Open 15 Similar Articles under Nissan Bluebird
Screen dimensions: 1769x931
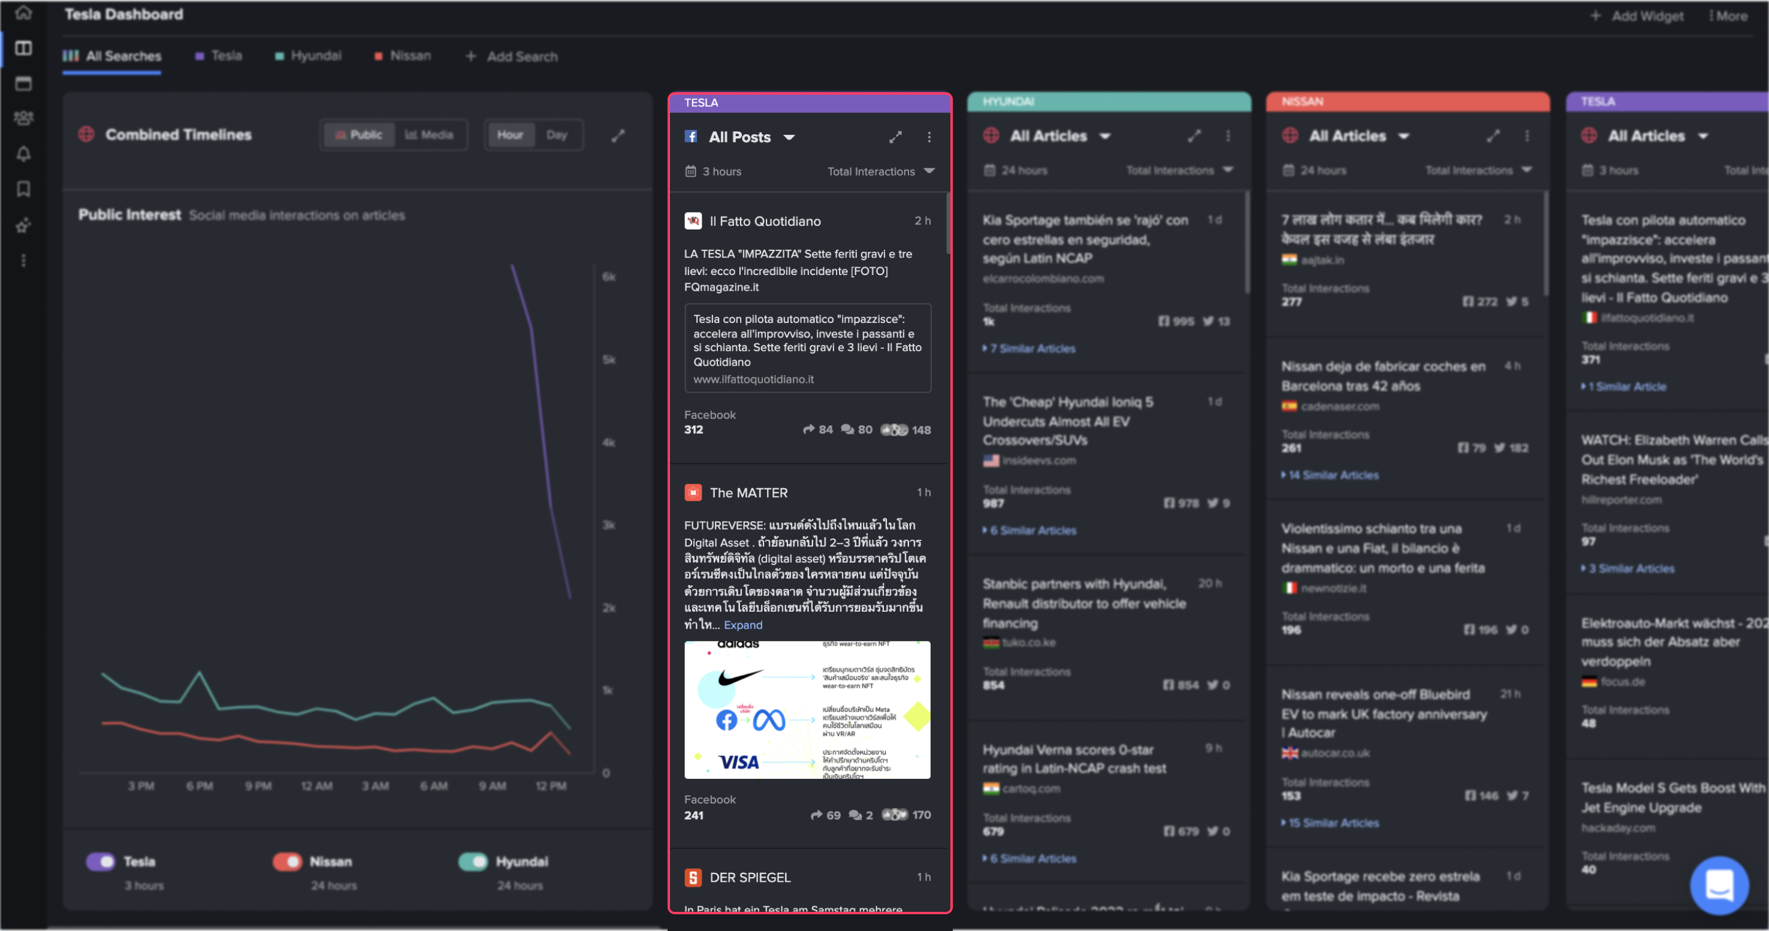click(x=1330, y=823)
